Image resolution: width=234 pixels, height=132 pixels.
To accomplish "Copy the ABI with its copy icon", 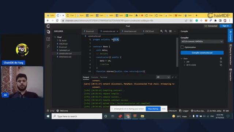I will coord(221,62).
